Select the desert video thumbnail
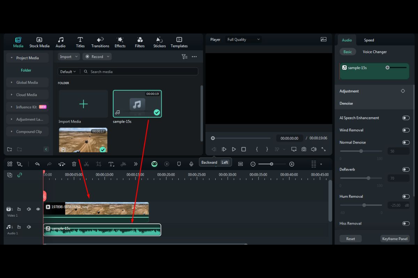Viewport: 418px width, 278px height. point(83,140)
